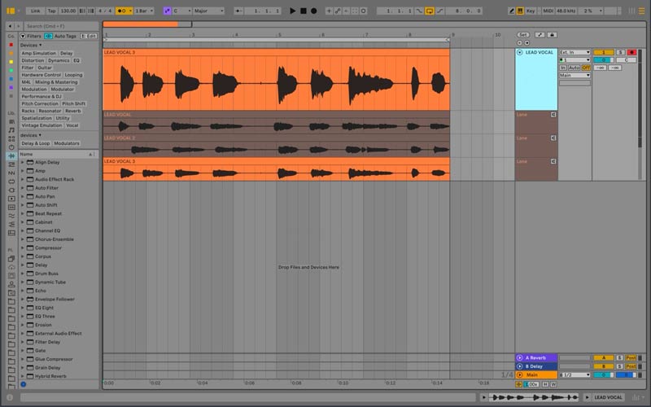
Task: Click the red collection color swatch
Action: (11, 45)
